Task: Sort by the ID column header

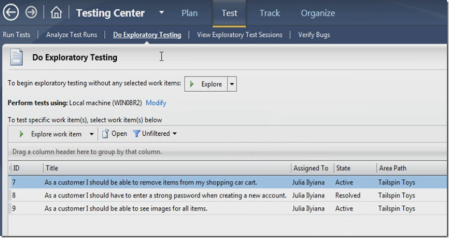Action: tap(27, 168)
